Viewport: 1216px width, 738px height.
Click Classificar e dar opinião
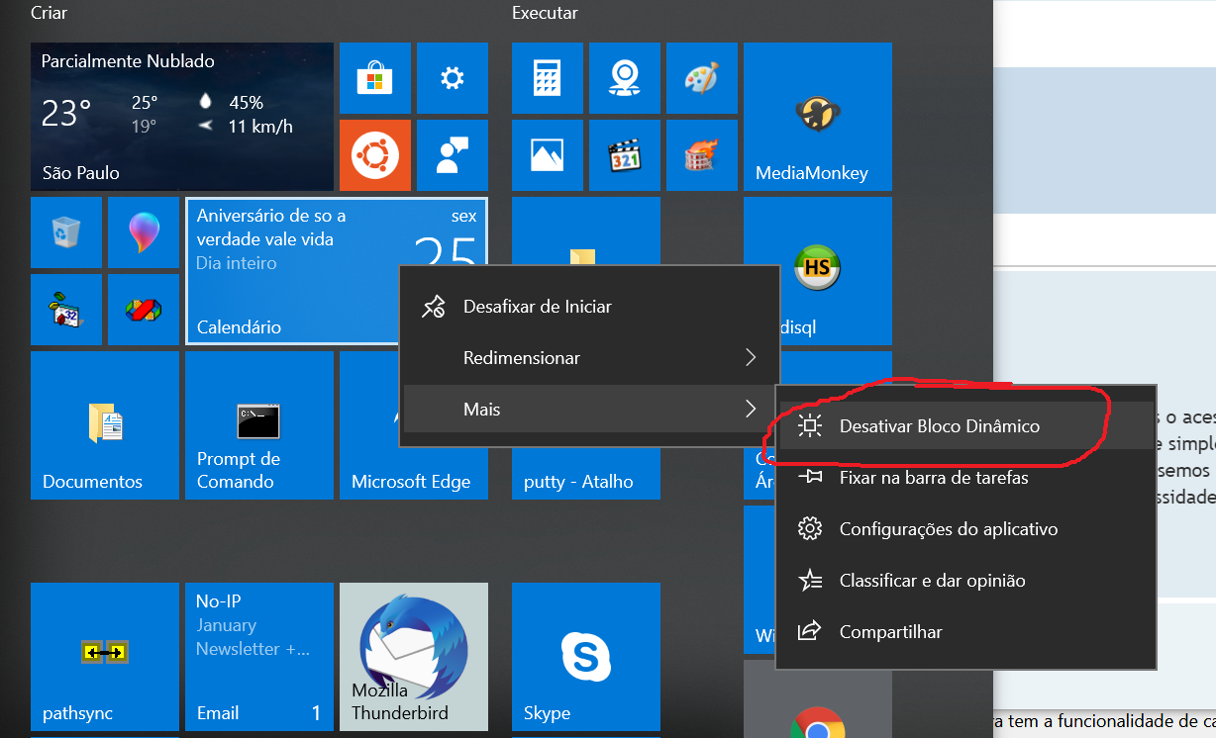point(932,581)
